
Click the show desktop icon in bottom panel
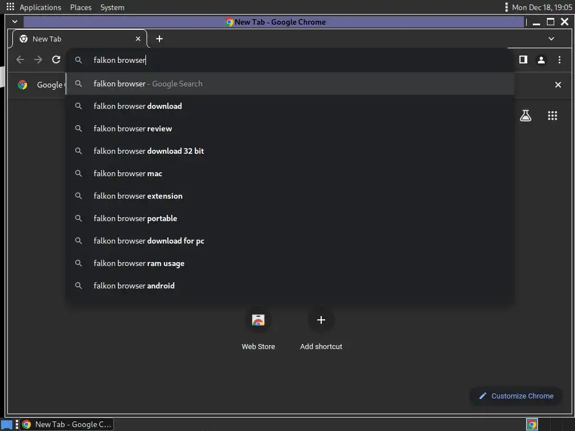[7, 424]
